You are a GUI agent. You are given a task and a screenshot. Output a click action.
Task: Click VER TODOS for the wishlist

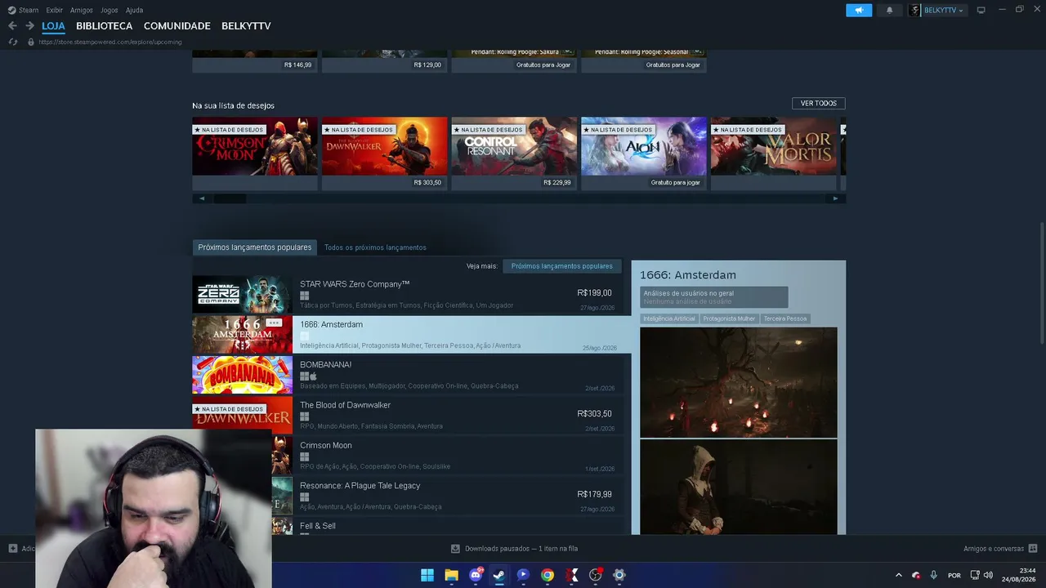coord(818,104)
